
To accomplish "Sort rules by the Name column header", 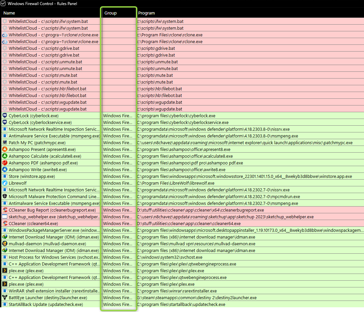I will 9,13.
